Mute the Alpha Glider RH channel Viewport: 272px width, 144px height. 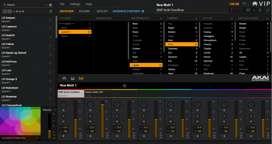(x=90, y=122)
